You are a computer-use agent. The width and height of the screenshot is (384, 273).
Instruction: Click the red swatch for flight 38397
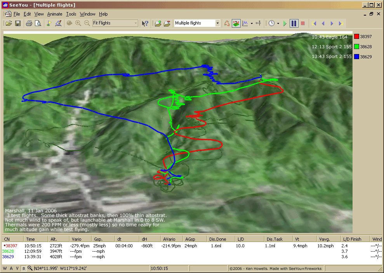[356, 37]
